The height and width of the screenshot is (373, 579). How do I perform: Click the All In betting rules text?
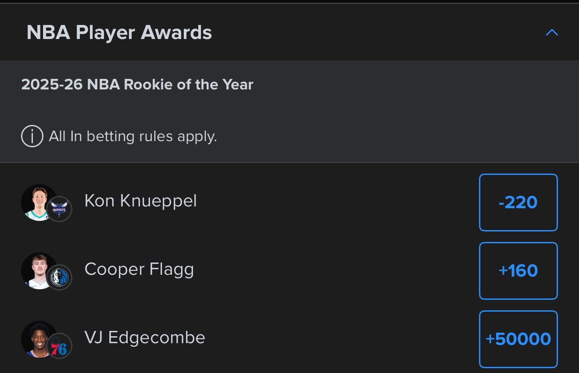pyautogui.click(x=133, y=136)
